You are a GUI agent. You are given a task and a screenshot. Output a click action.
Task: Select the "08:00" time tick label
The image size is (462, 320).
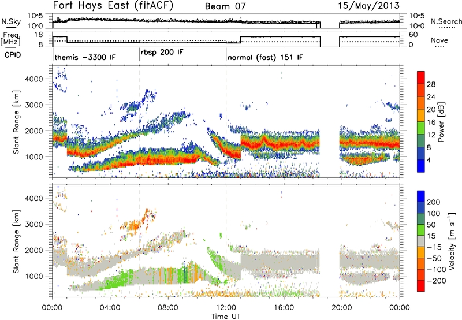tap(168, 308)
